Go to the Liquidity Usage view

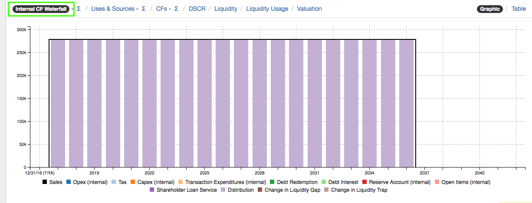pos(267,9)
